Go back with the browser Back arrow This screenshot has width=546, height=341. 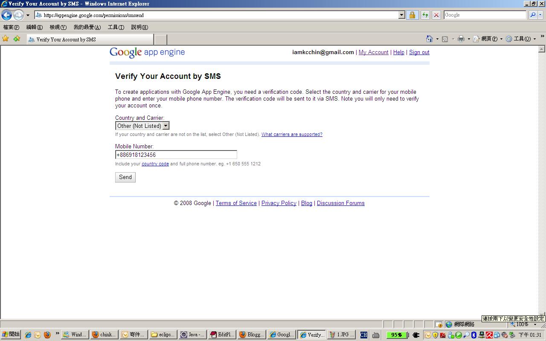click(x=6, y=15)
